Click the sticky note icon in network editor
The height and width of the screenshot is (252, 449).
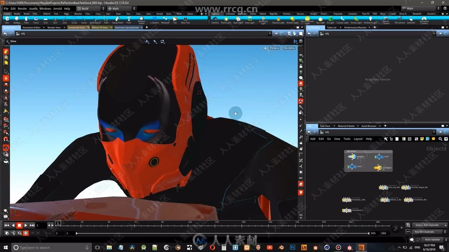(x=422, y=139)
